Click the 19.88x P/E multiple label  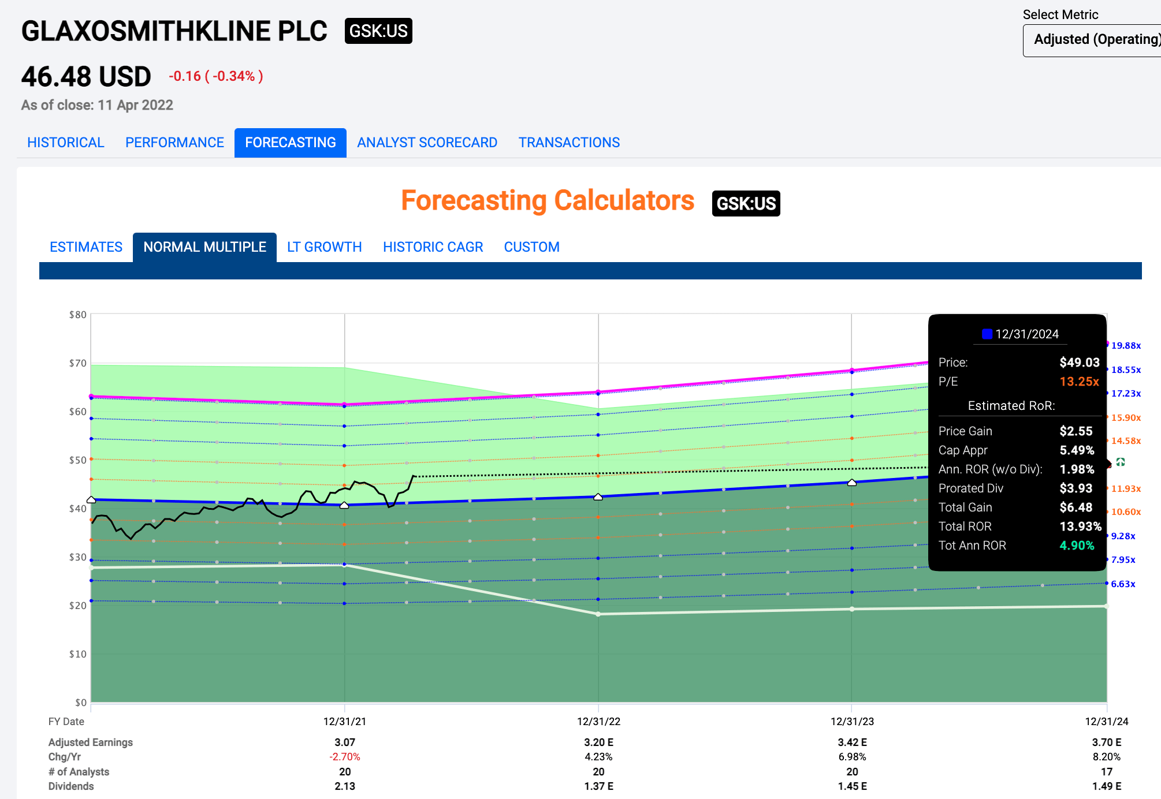tap(1126, 345)
